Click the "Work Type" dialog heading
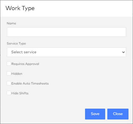The height and width of the screenshot is (124, 133). pos(20,8)
